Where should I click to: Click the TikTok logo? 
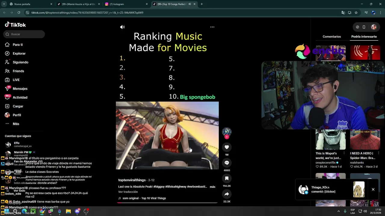[15, 25]
